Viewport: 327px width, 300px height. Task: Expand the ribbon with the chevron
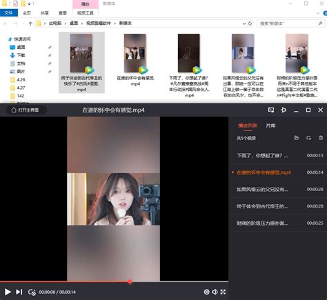pos(318,13)
